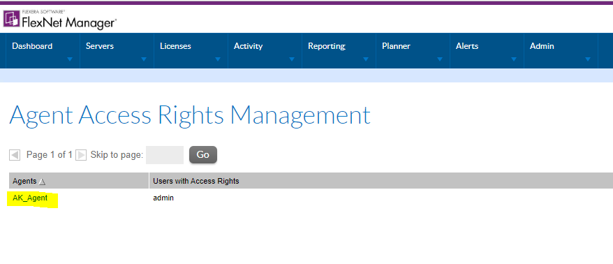This screenshot has width=613, height=264.
Task: Go to the next page arrow
Action: tap(81, 155)
